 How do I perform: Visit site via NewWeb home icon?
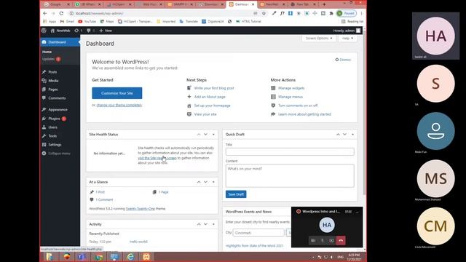[x=52, y=31]
